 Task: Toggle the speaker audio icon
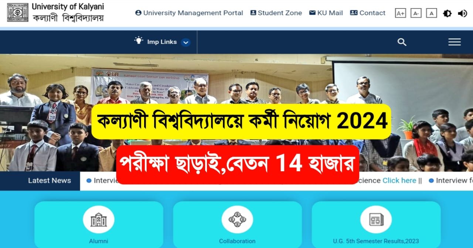[x=462, y=13]
